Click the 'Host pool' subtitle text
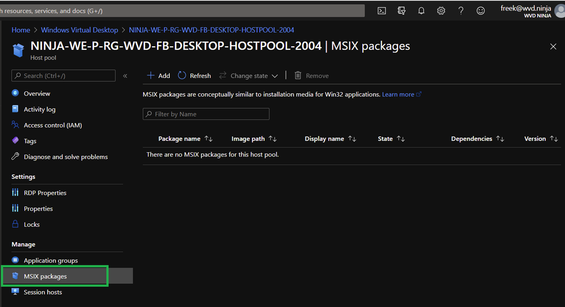This screenshot has width=565, height=307. tap(43, 58)
